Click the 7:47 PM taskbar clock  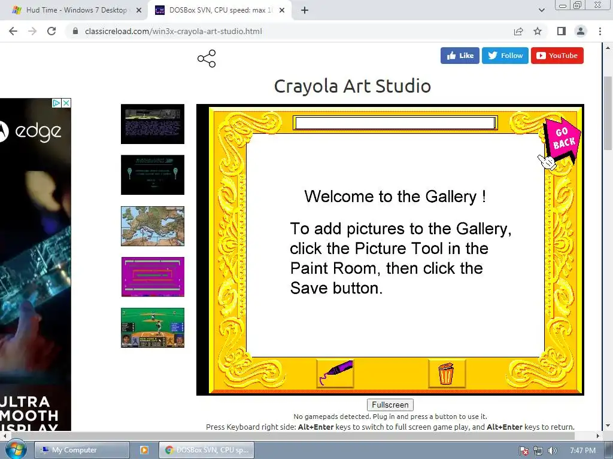tap(582, 451)
